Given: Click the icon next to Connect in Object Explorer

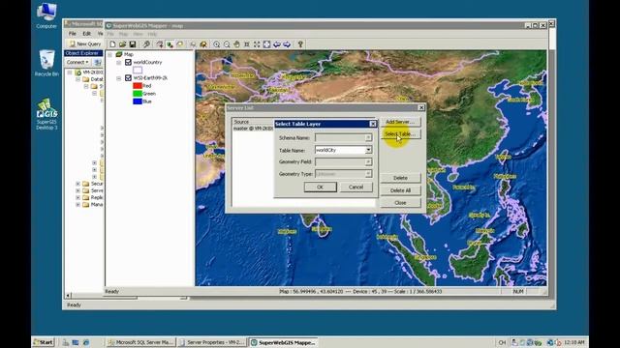Looking at the screenshot, I should (97, 62).
